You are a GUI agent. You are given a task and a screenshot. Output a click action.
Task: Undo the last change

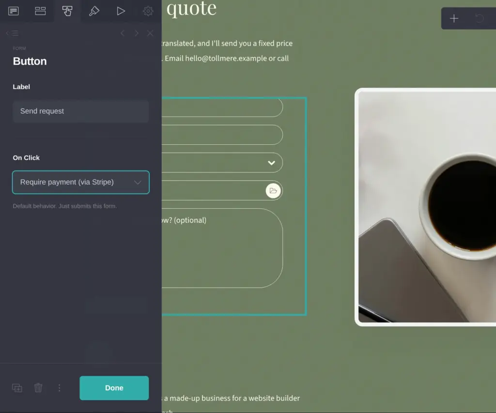pyautogui.click(x=480, y=18)
